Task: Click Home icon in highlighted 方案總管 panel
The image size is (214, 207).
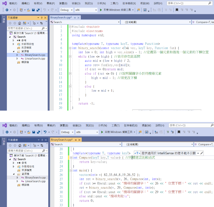Action: pos(19,23)
